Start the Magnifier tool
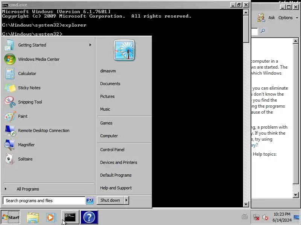This screenshot has height=225, width=301. coord(48,145)
